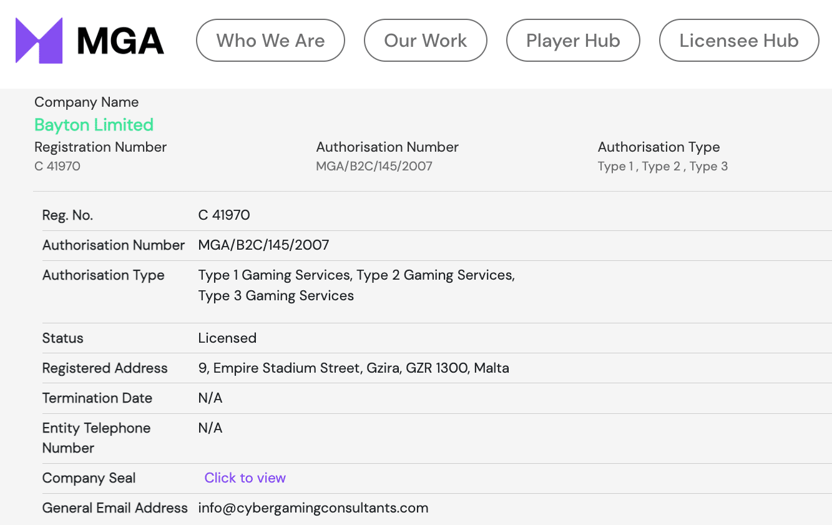This screenshot has width=832, height=525.
Task: Go to the Licensee Hub
Action: click(739, 41)
